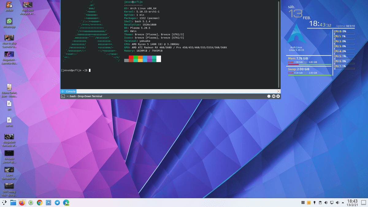The width and height of the screenshot is (368, 207).
Task: Click the 'CPU 7: 1%' widget label
Action: click(340, 66)
